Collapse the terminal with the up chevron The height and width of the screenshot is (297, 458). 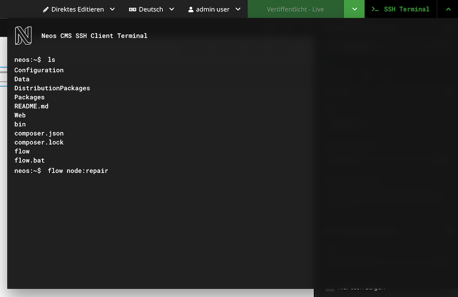point(448,9)
